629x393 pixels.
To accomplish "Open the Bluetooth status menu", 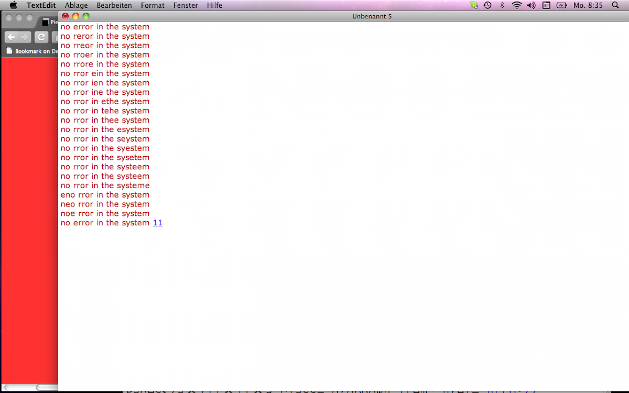I will 502,5.
